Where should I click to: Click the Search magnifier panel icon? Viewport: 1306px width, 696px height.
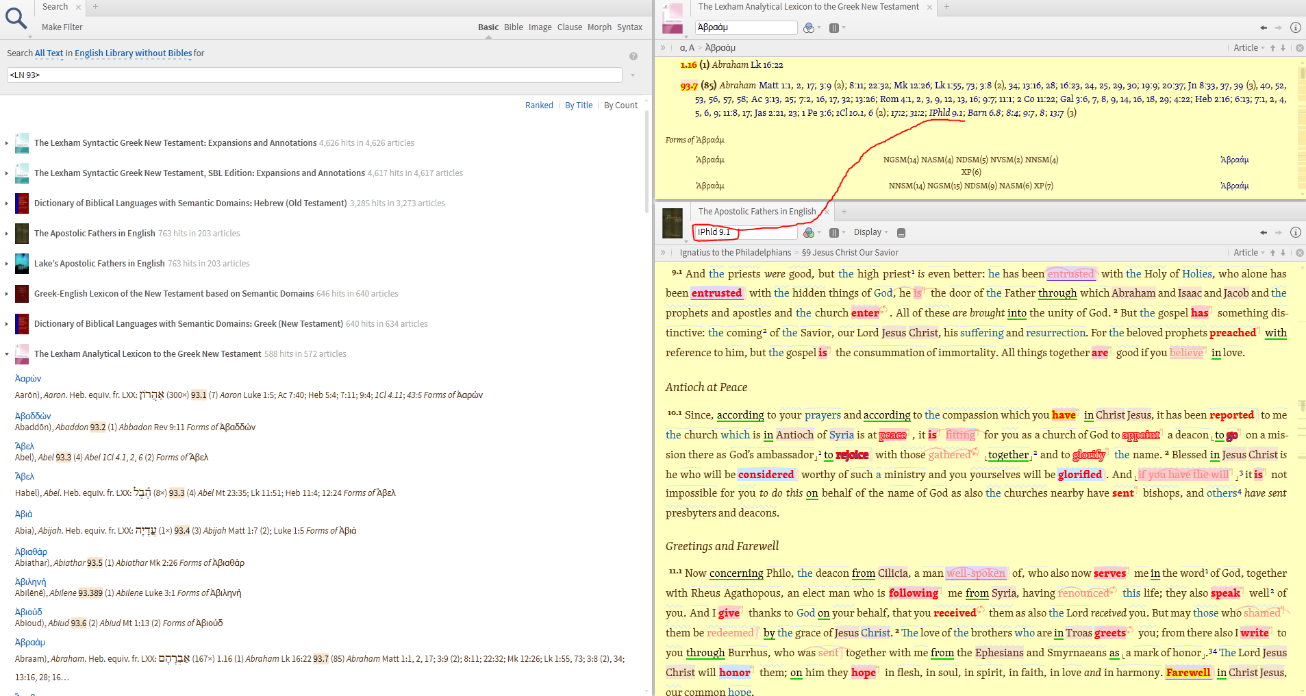(x=16, y=18)
